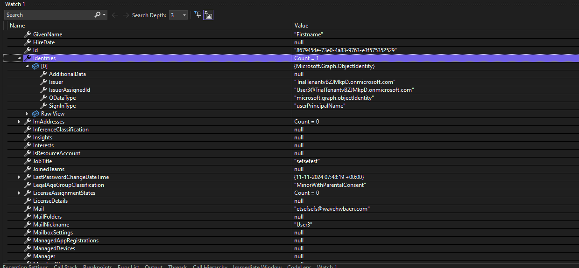
Task: Click the Mail value etsefsefs@wavehwbaen.com
Action: click(x=332, y=209)
